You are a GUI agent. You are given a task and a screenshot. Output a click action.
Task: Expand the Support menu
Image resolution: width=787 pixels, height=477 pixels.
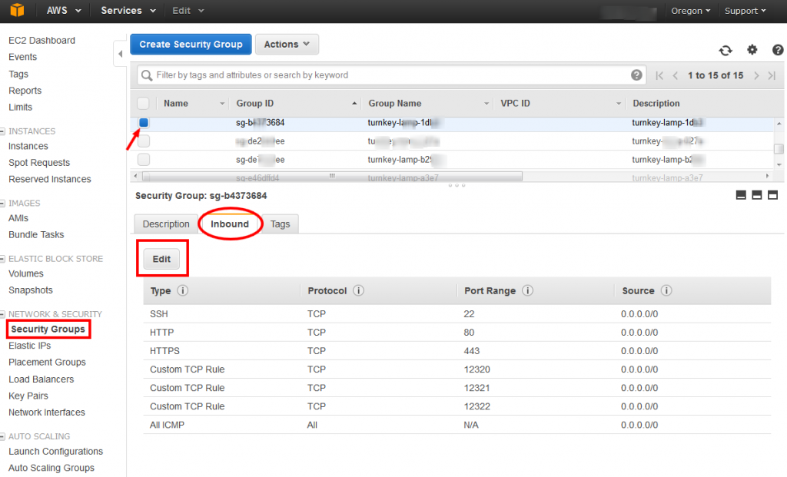[x=744, y=10]
